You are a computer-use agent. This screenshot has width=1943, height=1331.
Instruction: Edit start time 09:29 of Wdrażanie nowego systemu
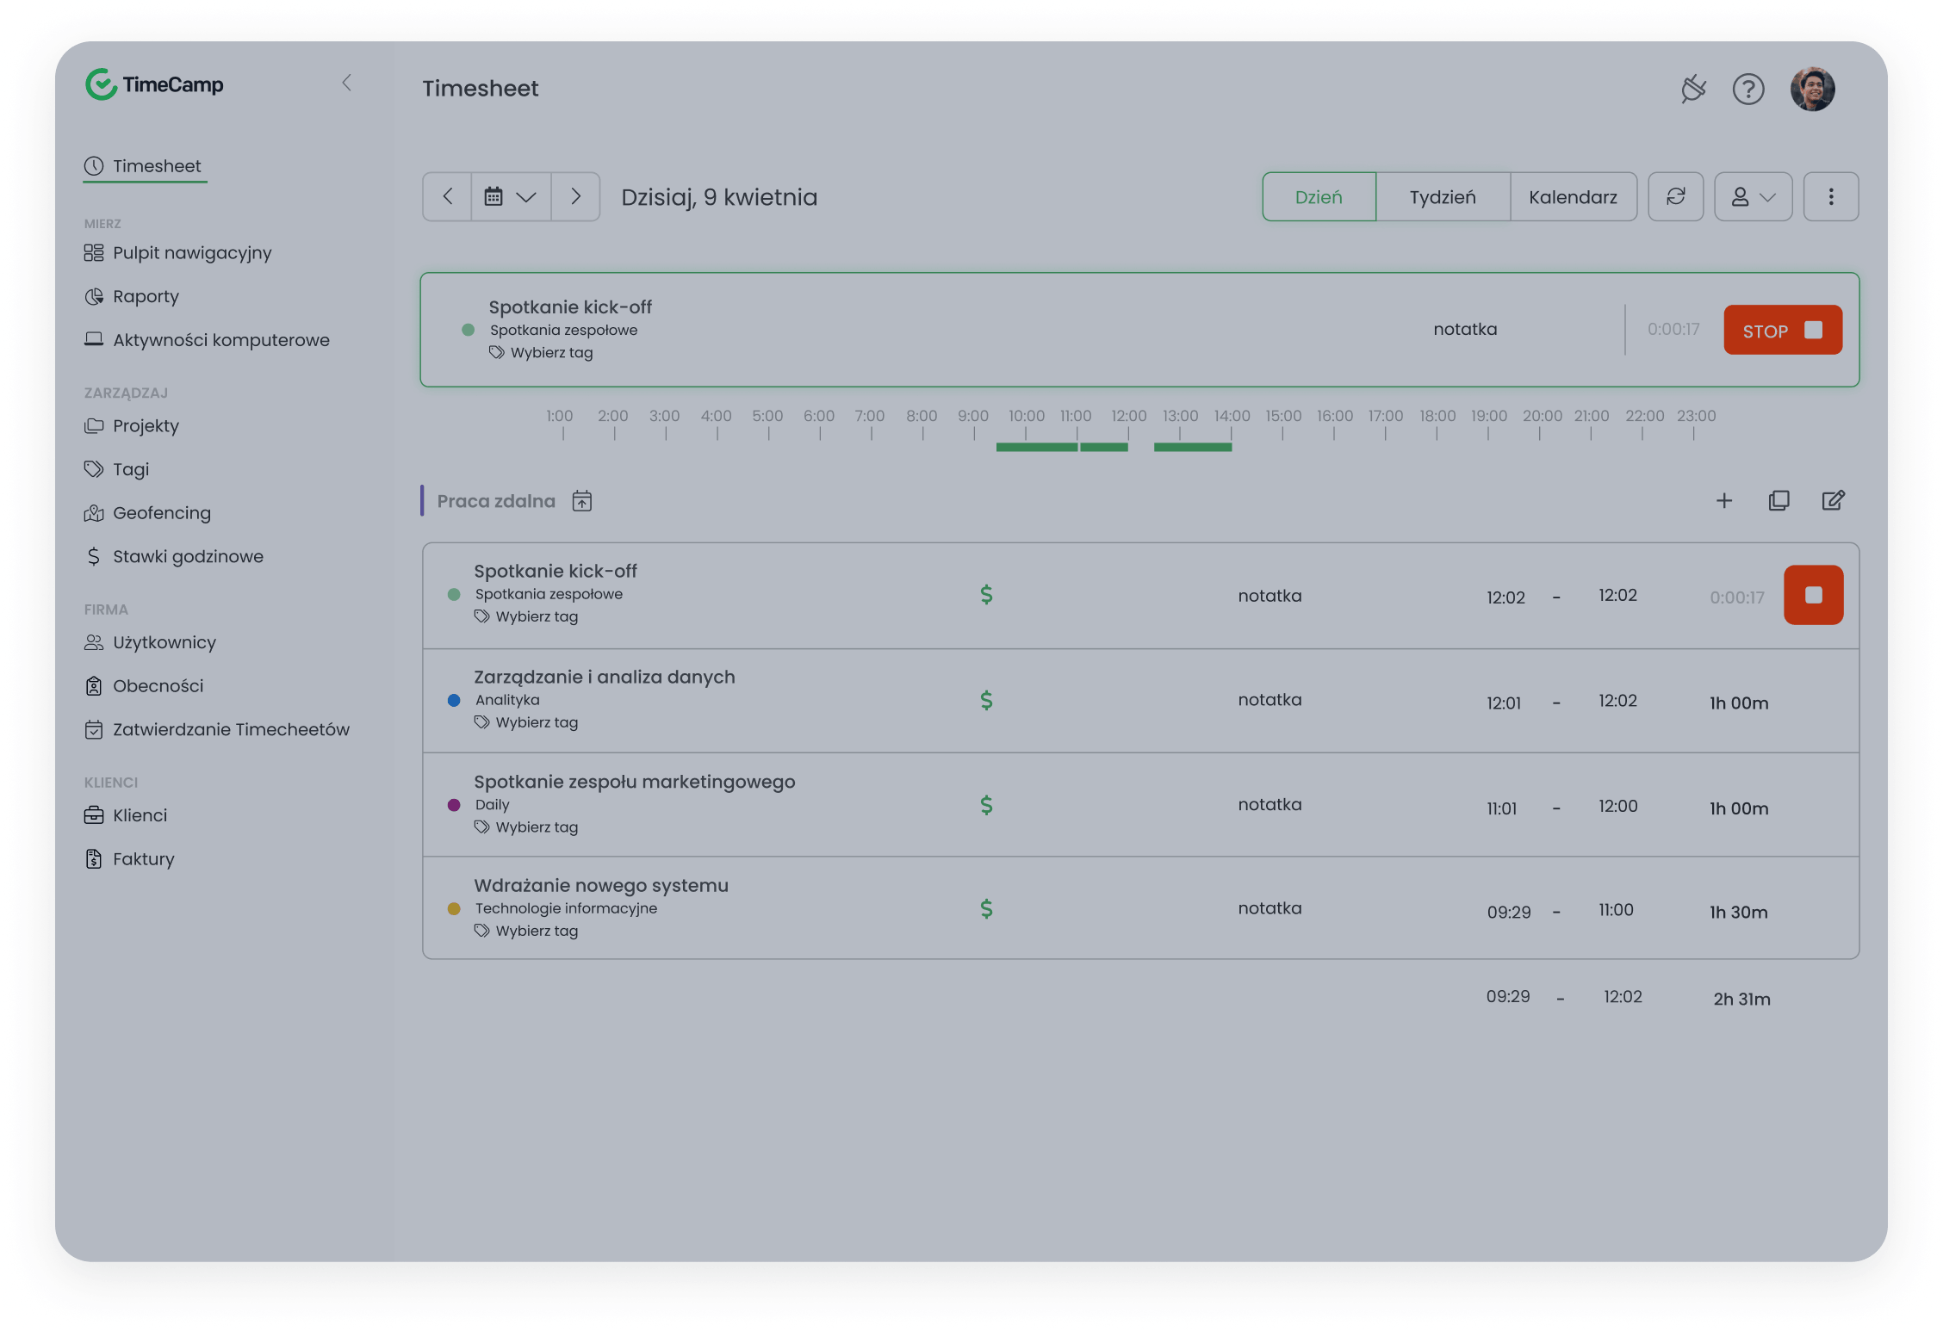(1509, 912)
